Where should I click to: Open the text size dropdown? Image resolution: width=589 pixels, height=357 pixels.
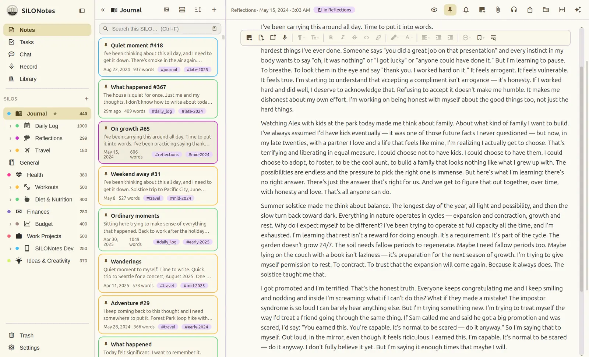[x=314, y=38]
